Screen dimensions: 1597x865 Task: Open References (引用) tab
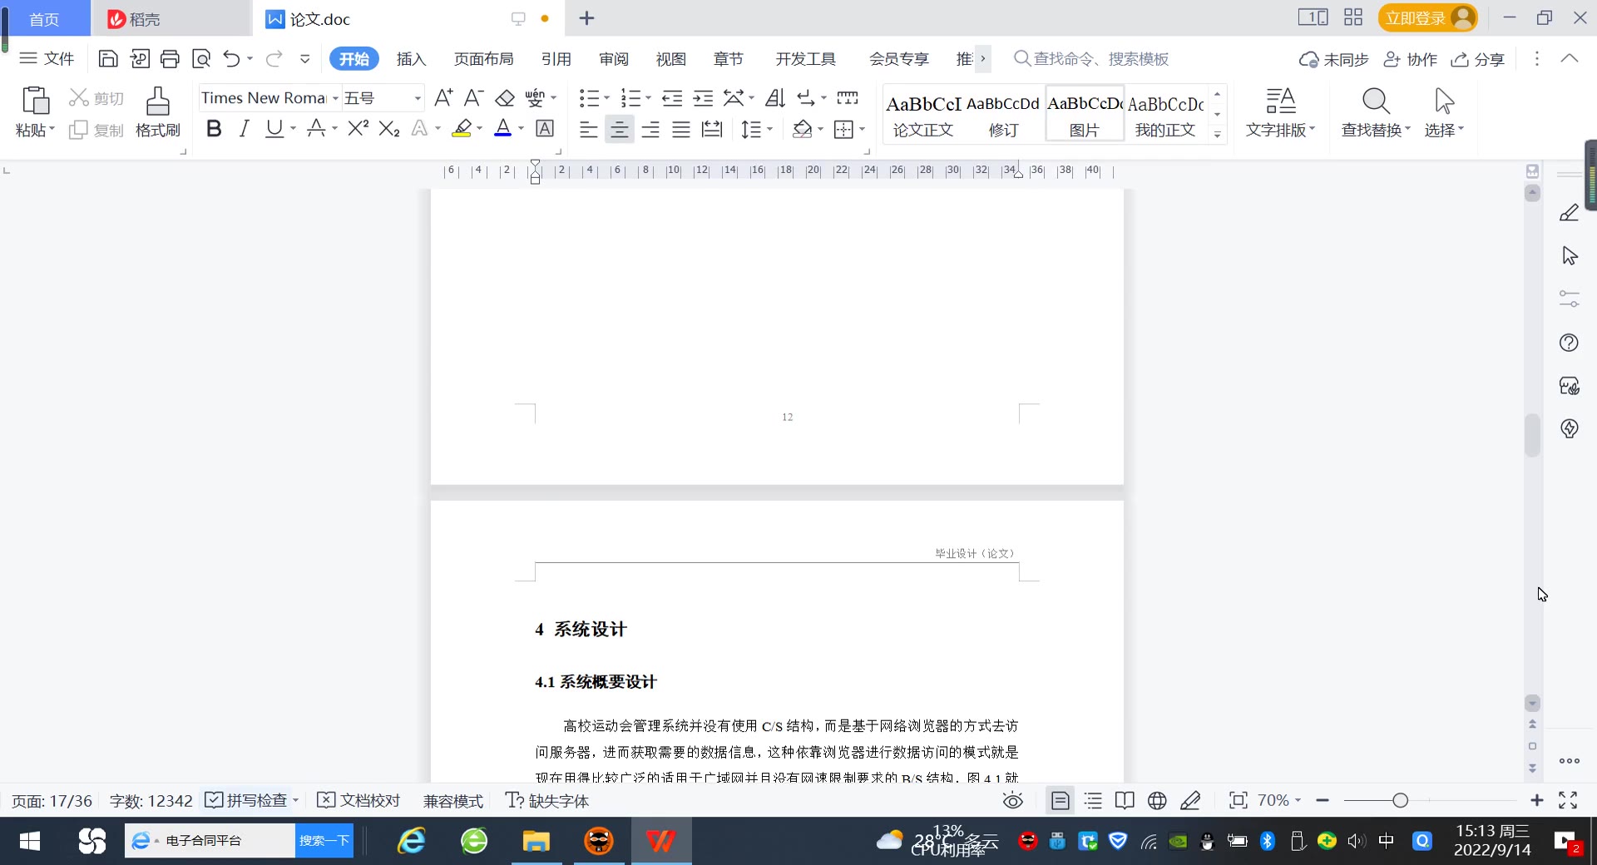coord(556,59)
